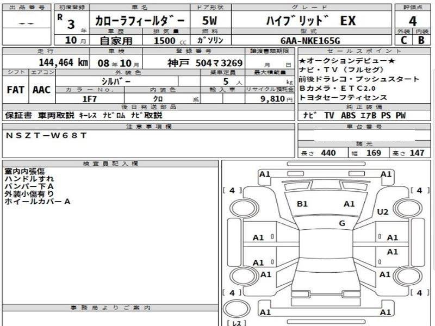This screenshot has height=326, width=435.
Task: Click the color number 1F7
Action: pyautogui.click(x=90, y=99)
